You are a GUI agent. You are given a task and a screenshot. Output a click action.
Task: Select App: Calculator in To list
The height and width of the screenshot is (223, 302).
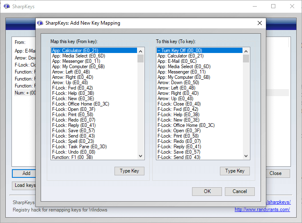coord(199,56)
